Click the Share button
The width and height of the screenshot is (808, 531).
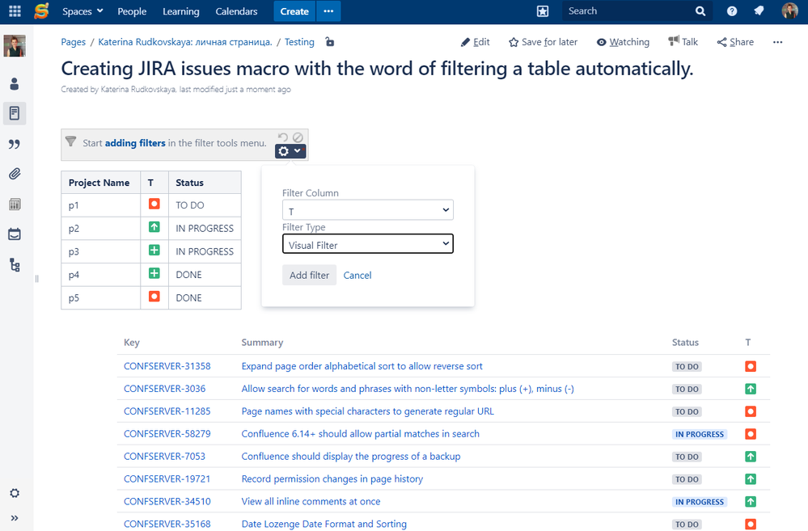click(735, 42)
